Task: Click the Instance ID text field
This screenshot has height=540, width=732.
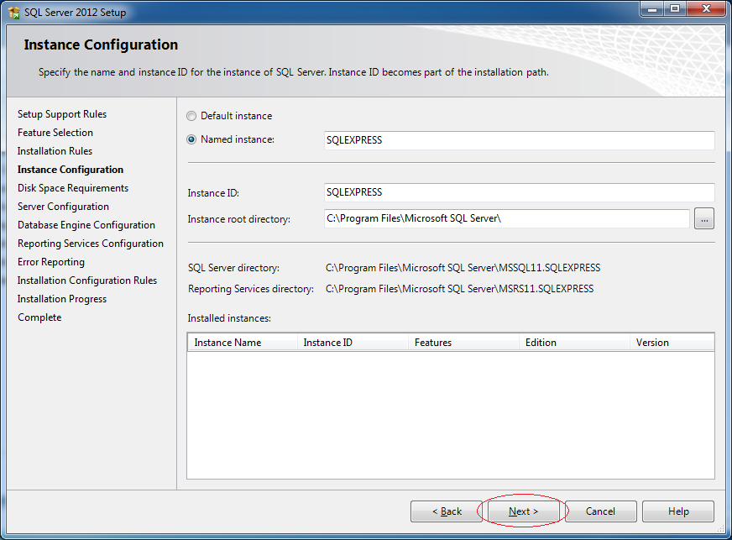Action: (519, 192)
